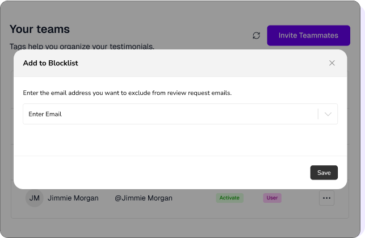
Task: Click the User role badge
Action: (272, 198)
